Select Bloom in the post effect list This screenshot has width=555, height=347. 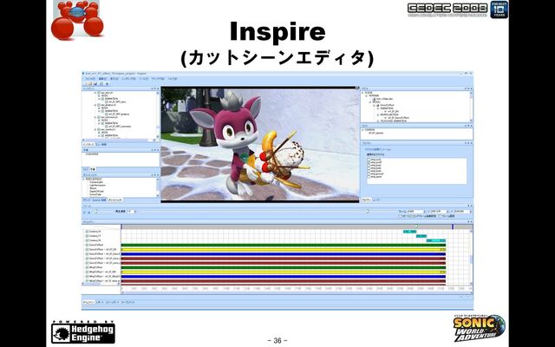coord(93,188)
